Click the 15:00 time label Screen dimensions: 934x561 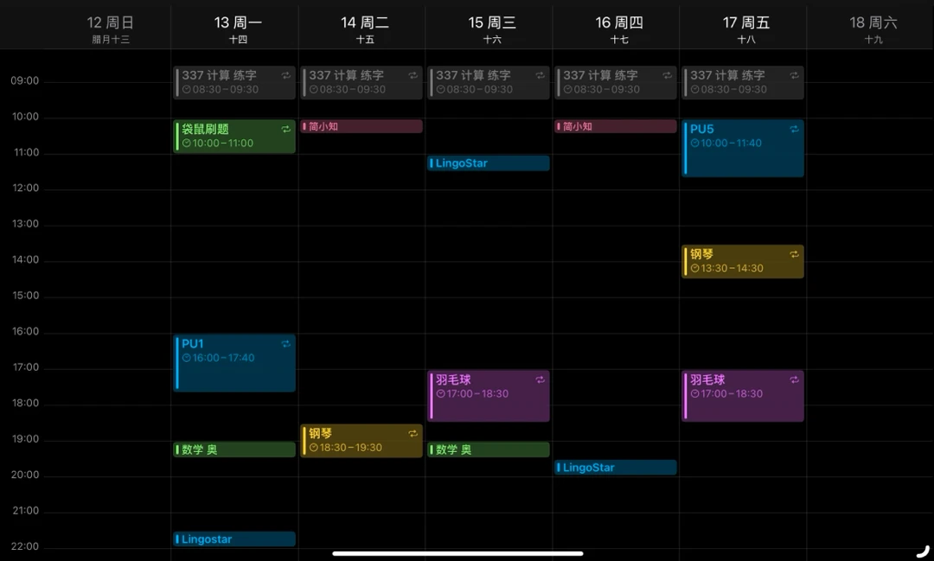click(25, 296)
